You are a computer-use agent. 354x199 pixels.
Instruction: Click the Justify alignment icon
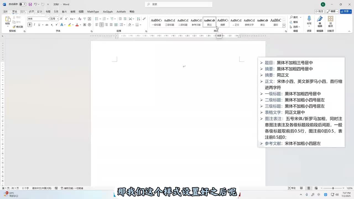(x=111, y=25)
